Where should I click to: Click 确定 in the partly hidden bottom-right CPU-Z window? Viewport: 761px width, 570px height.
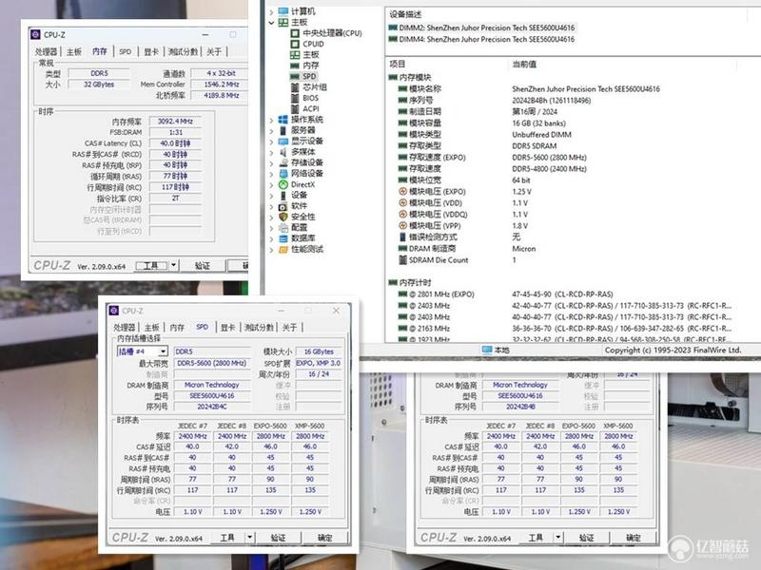[x=634, y=538]
